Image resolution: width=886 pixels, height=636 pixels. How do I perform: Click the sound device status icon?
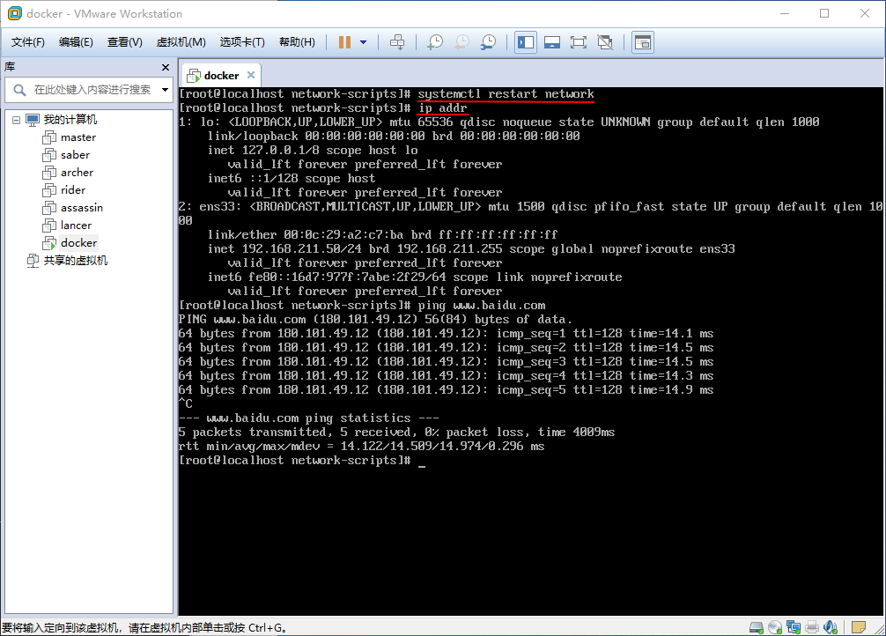(x=830, y=626)
